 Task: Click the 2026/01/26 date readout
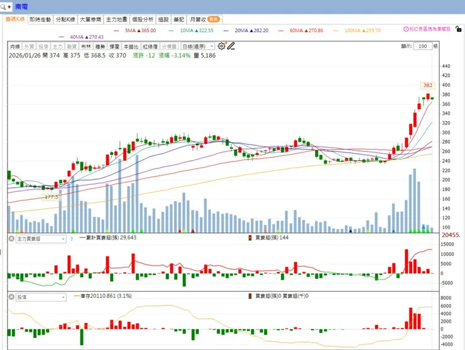(25, 55)
